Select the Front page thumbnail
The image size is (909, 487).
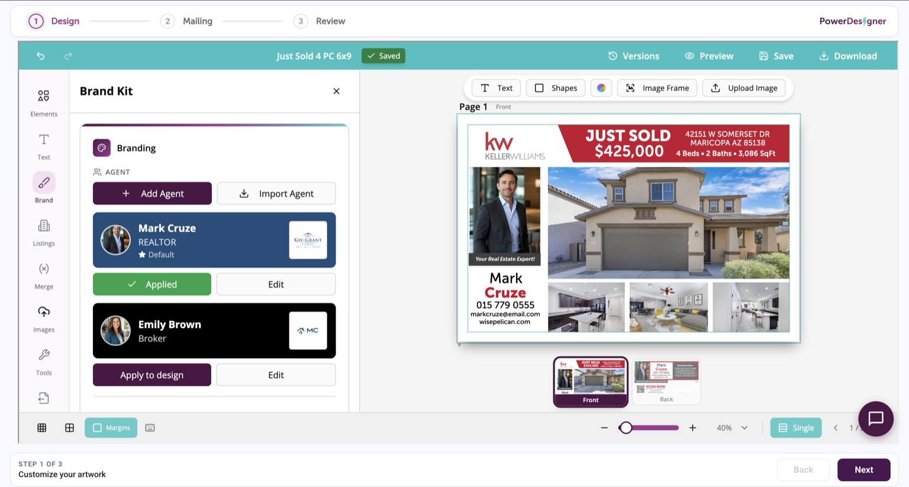[x=591, y=382]
